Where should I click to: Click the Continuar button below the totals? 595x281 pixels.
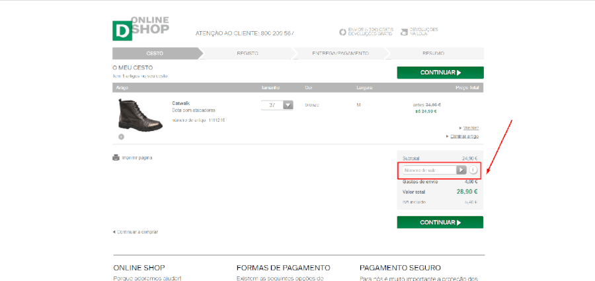tap(440, 223)
